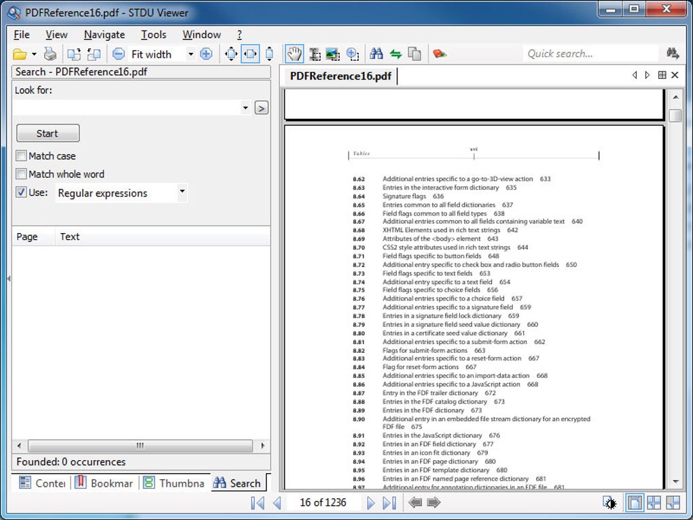Click the Print icon
The width and height of the screenshot is (693, 520).
pyautogui.click(x=50, y=54)
